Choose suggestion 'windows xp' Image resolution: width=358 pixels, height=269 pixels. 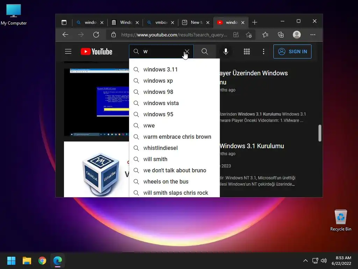click(x=174, y=81)
